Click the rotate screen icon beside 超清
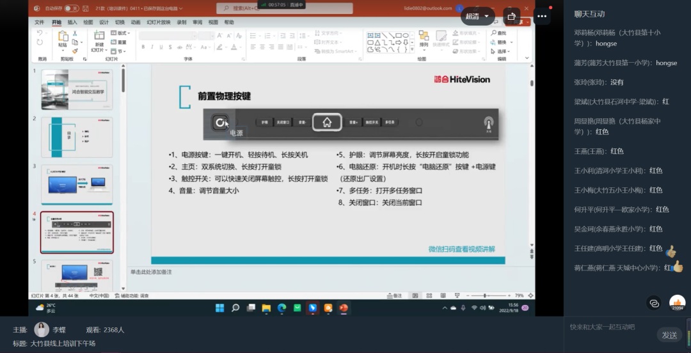Image resolution: width=691 pixels, height=353 pixels. tap(512, 16)
